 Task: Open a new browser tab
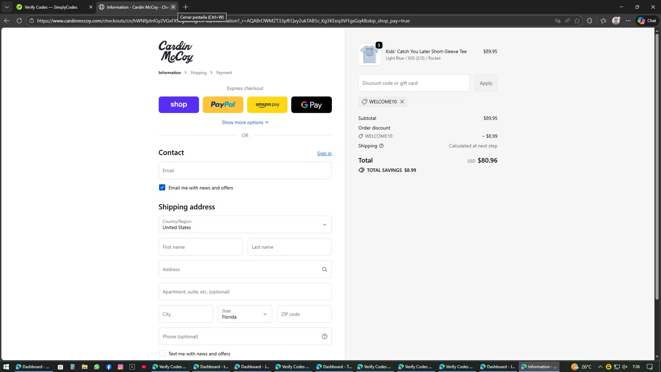coord(186,7)
